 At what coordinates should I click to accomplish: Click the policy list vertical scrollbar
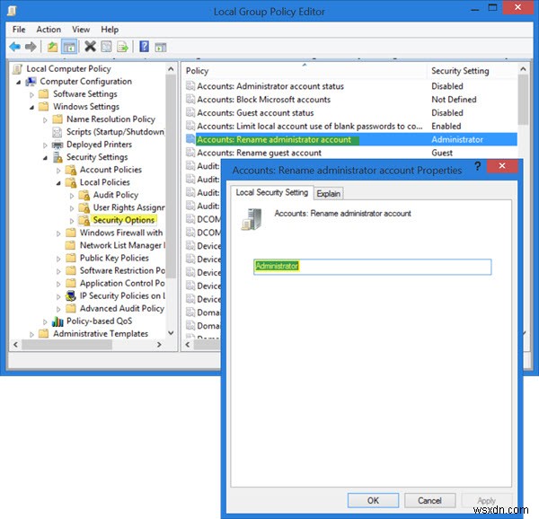pos(523,100)
